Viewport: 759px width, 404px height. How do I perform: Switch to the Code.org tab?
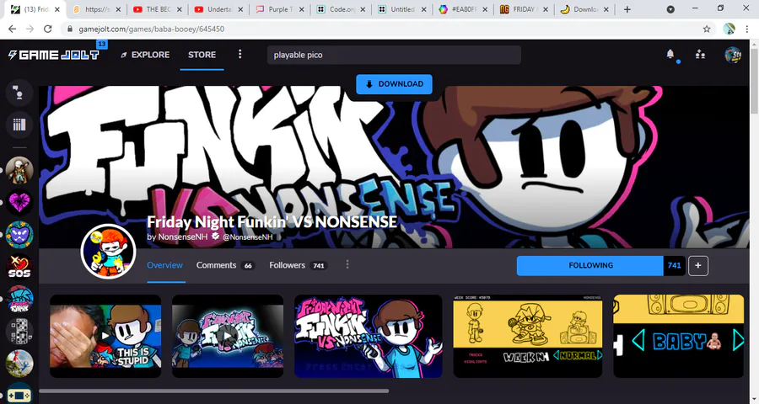[341, 9]
